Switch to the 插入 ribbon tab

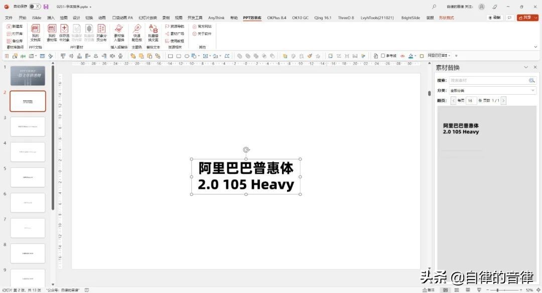click(x=50, y=17)
